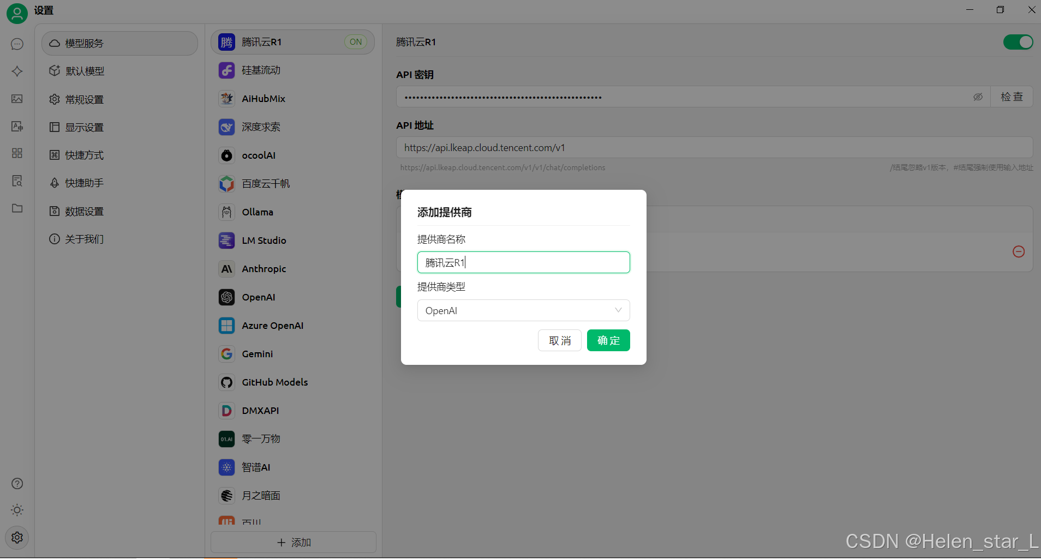The height and width of the screenshot is (559, 1041).
Task: Select the 百度云千帆 provider icon
Action: [x=226, y=184]
